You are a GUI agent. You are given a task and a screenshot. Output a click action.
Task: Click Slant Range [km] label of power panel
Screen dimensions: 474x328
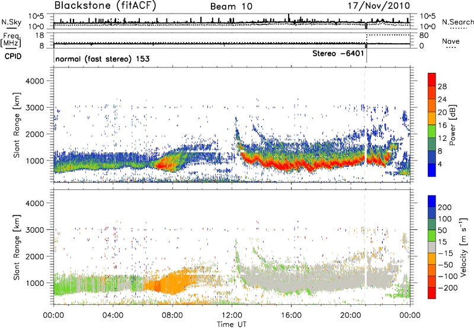(17, 125)
